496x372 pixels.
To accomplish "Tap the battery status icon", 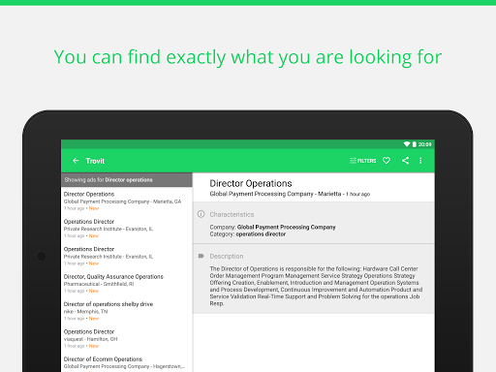I will [414, 144].
